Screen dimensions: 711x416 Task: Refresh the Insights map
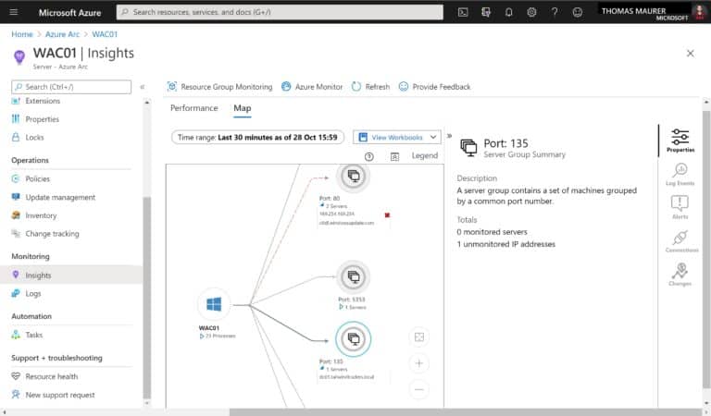pos(370,87)
